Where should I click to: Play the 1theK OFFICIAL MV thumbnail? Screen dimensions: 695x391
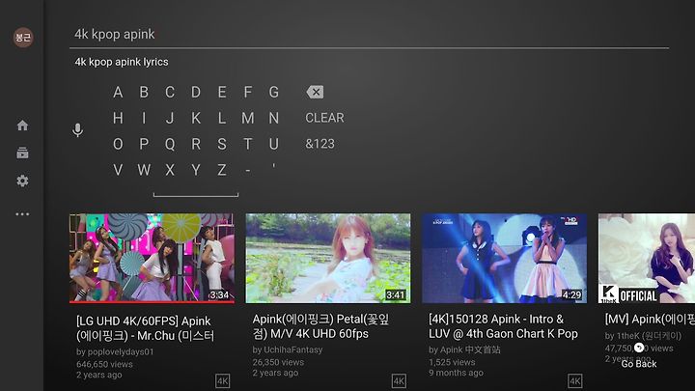647,258
